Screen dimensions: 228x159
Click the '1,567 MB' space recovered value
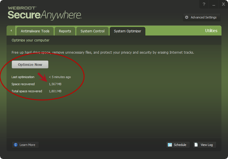[x=55, y=84]
